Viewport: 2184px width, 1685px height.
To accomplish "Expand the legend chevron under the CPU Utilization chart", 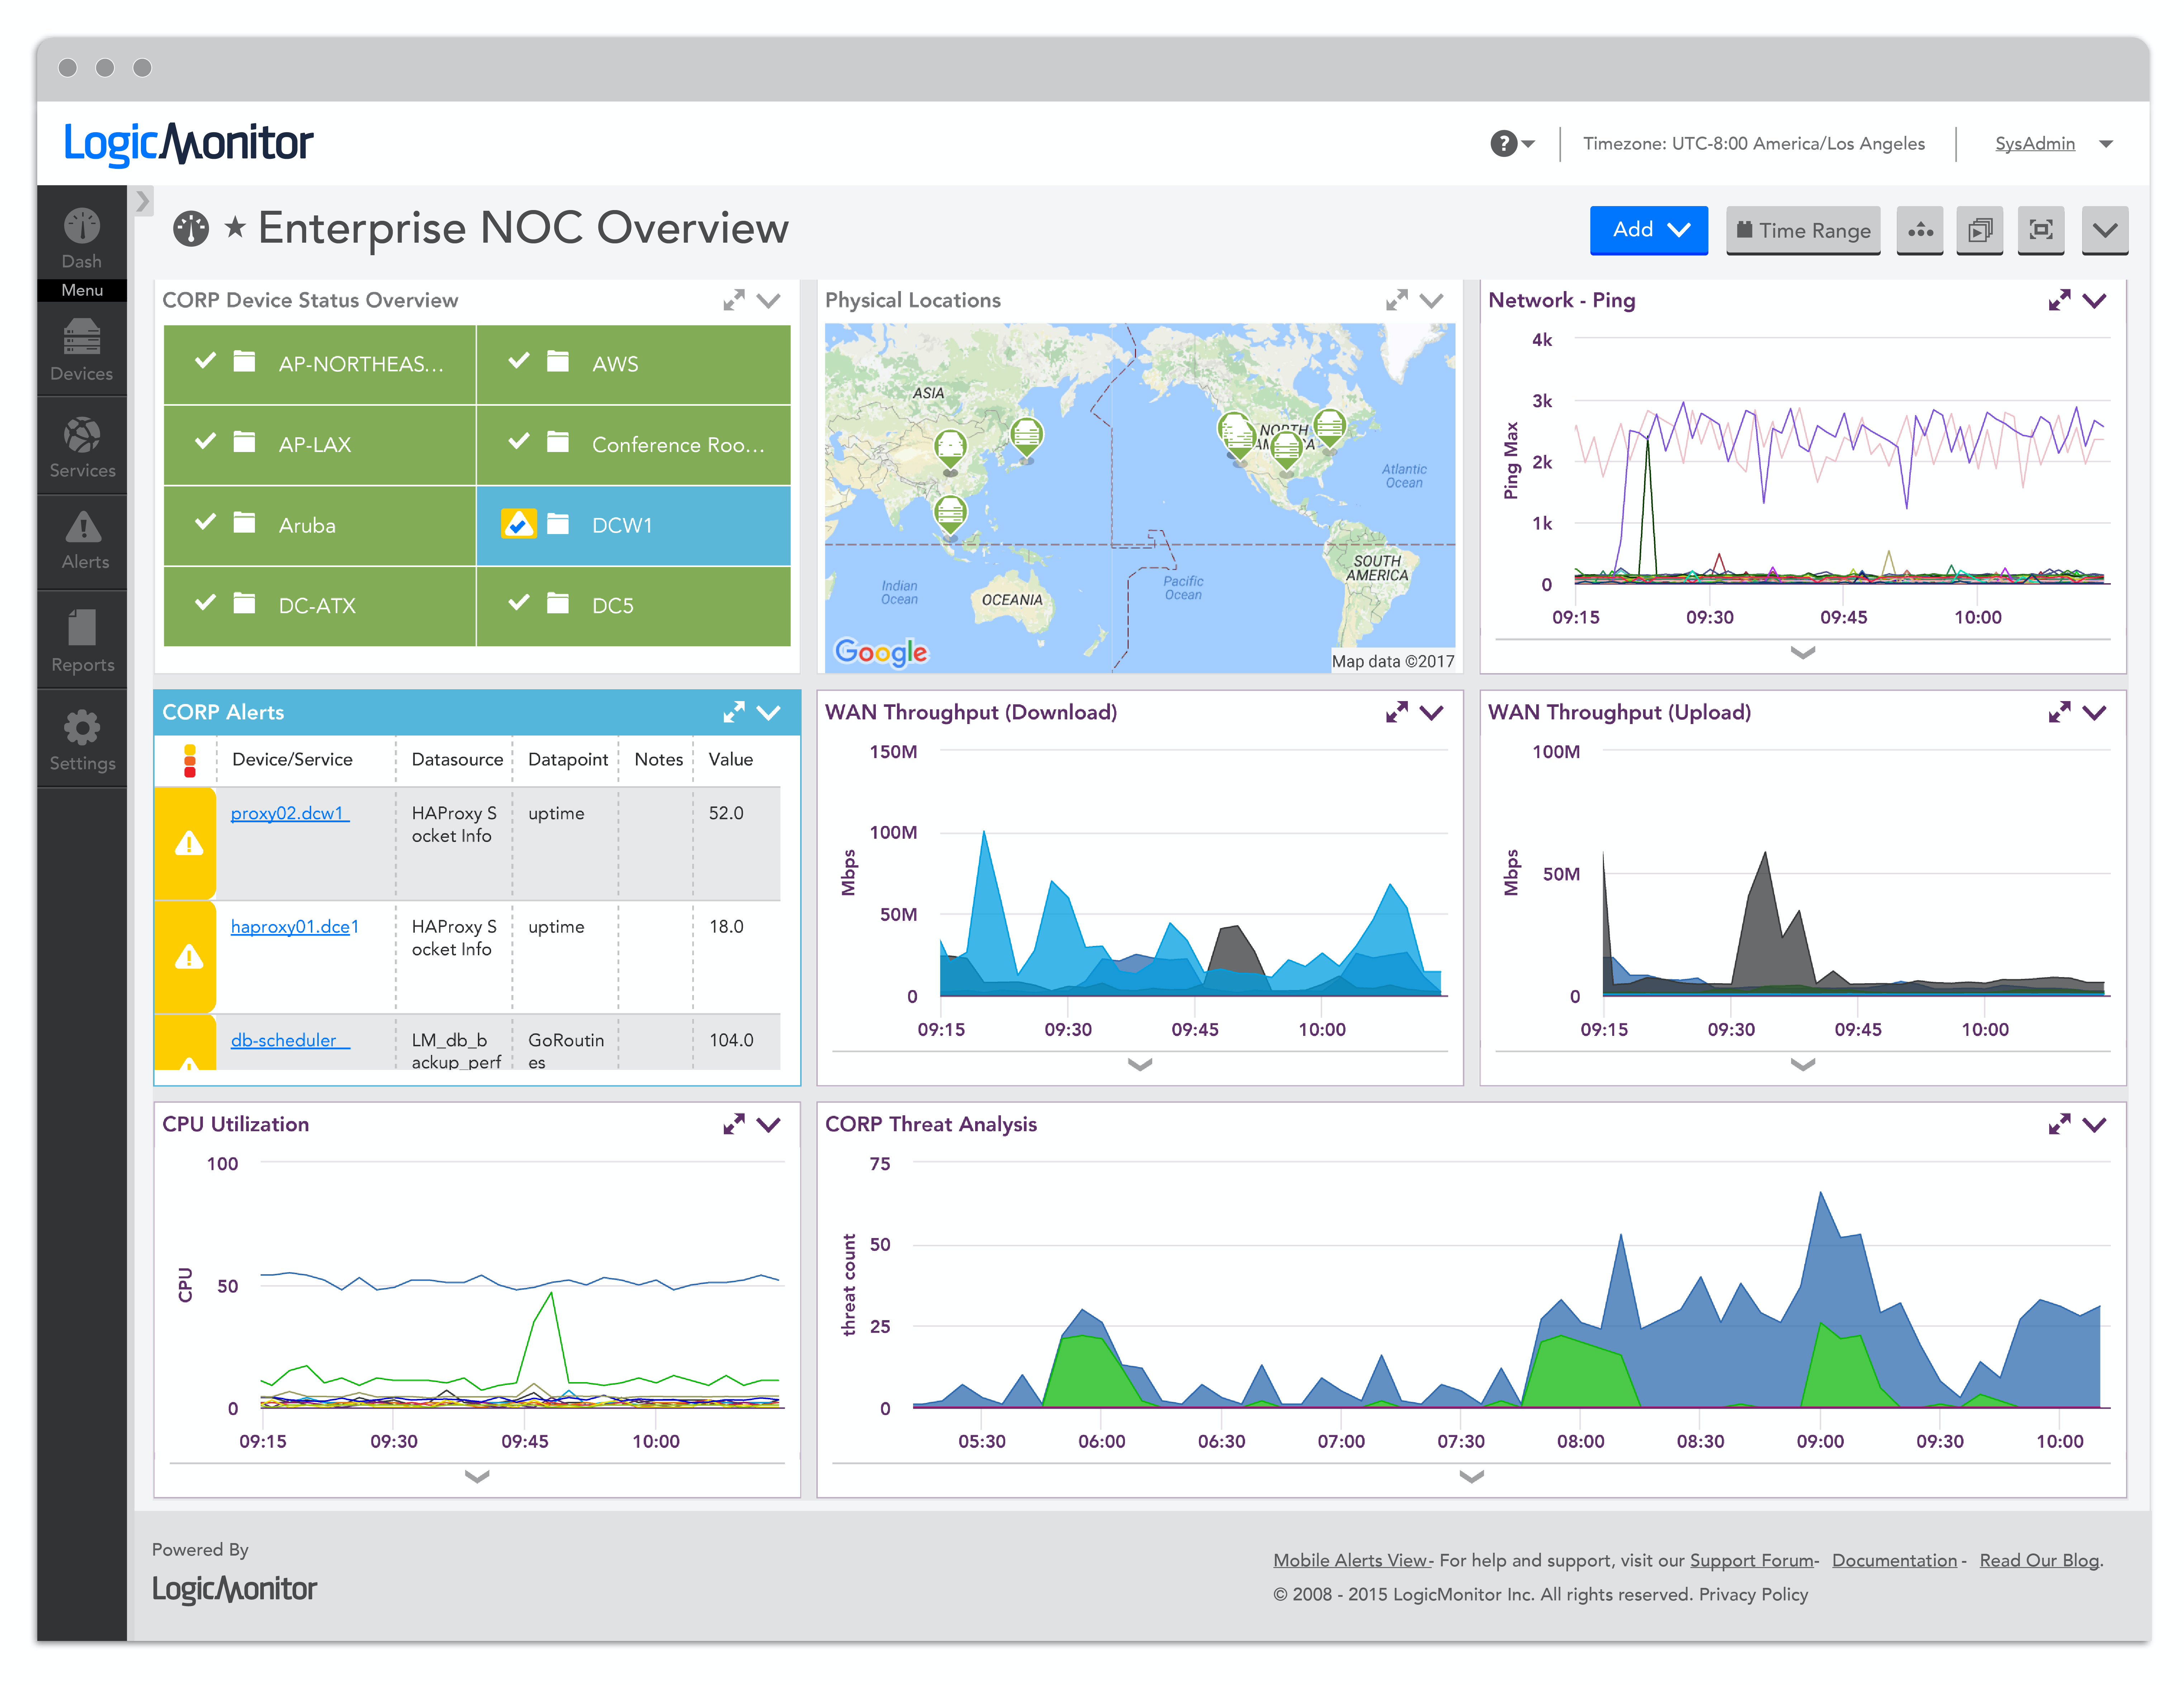I will pos(477,1476).
